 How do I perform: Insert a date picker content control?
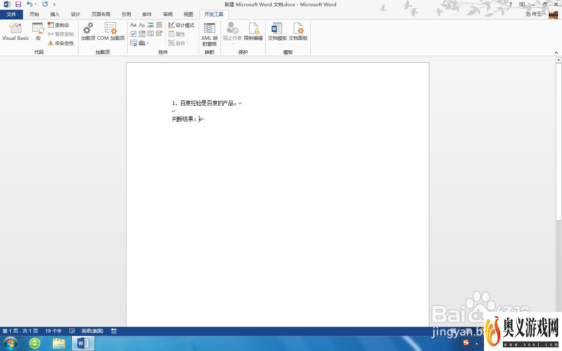(159, 34)
